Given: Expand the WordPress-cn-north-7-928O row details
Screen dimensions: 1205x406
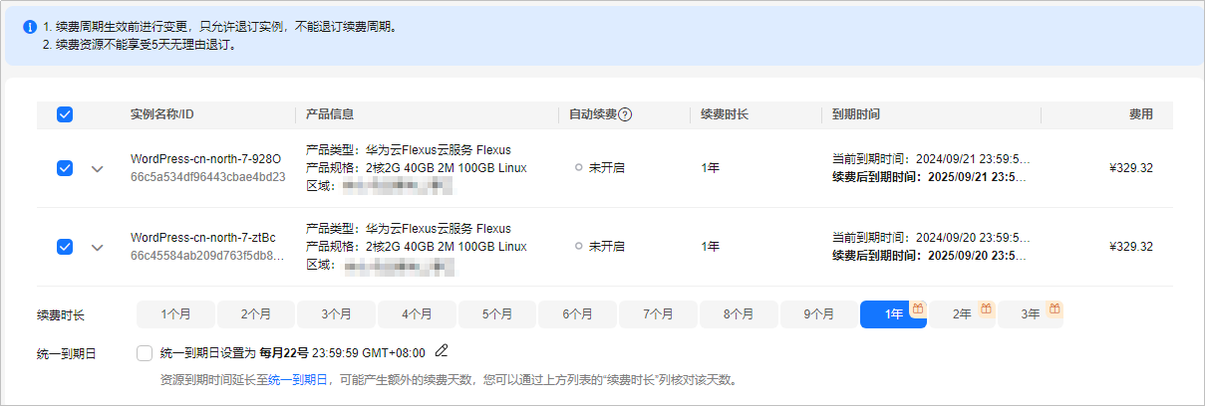Looking at the screenshot, I should point(97,168).
